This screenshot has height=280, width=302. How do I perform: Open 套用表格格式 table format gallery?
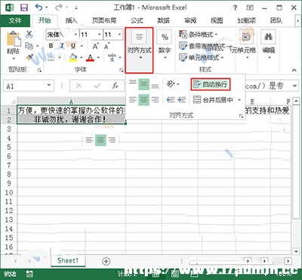click(x=202, y=46)
